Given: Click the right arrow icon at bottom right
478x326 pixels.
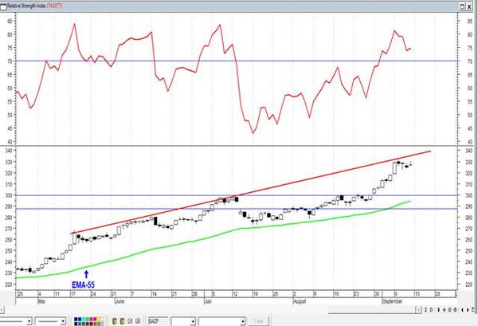Looking at the screenshot, I should pyautogui.click(x=468, y=310).
